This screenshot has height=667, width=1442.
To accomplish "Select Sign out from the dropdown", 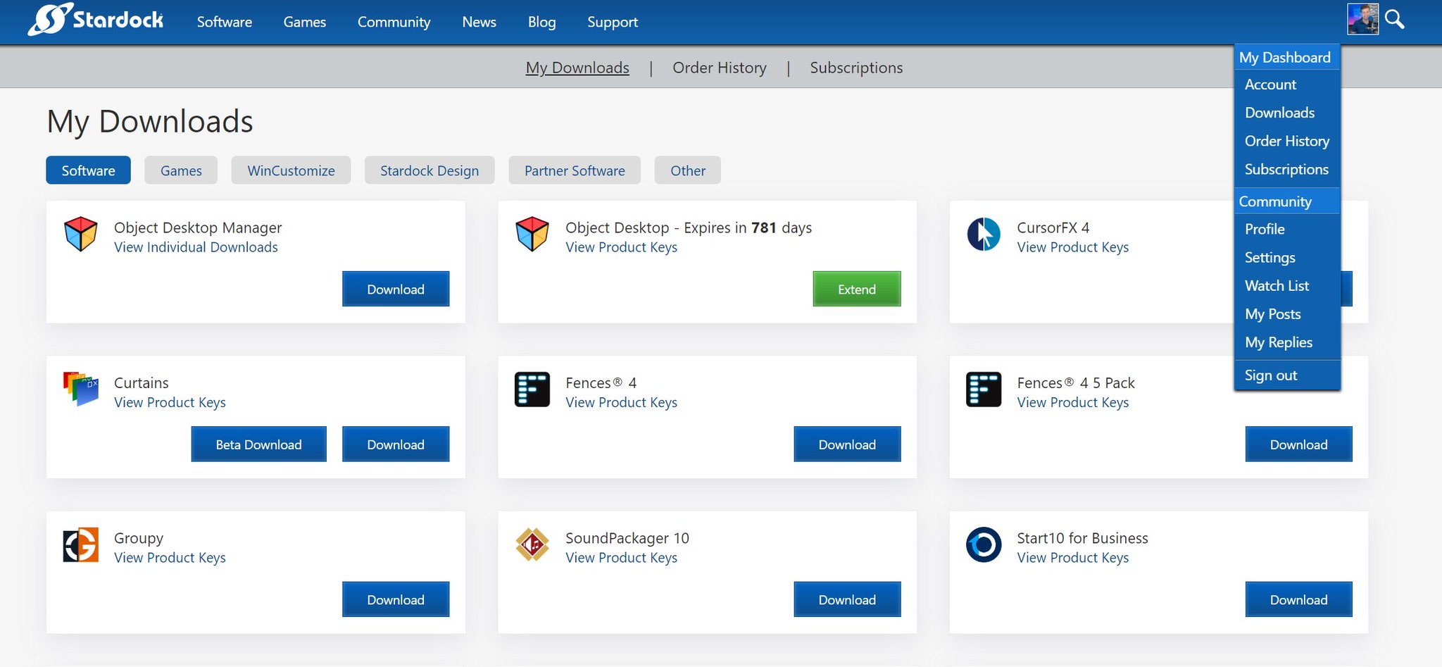I will pos(1269,375).
